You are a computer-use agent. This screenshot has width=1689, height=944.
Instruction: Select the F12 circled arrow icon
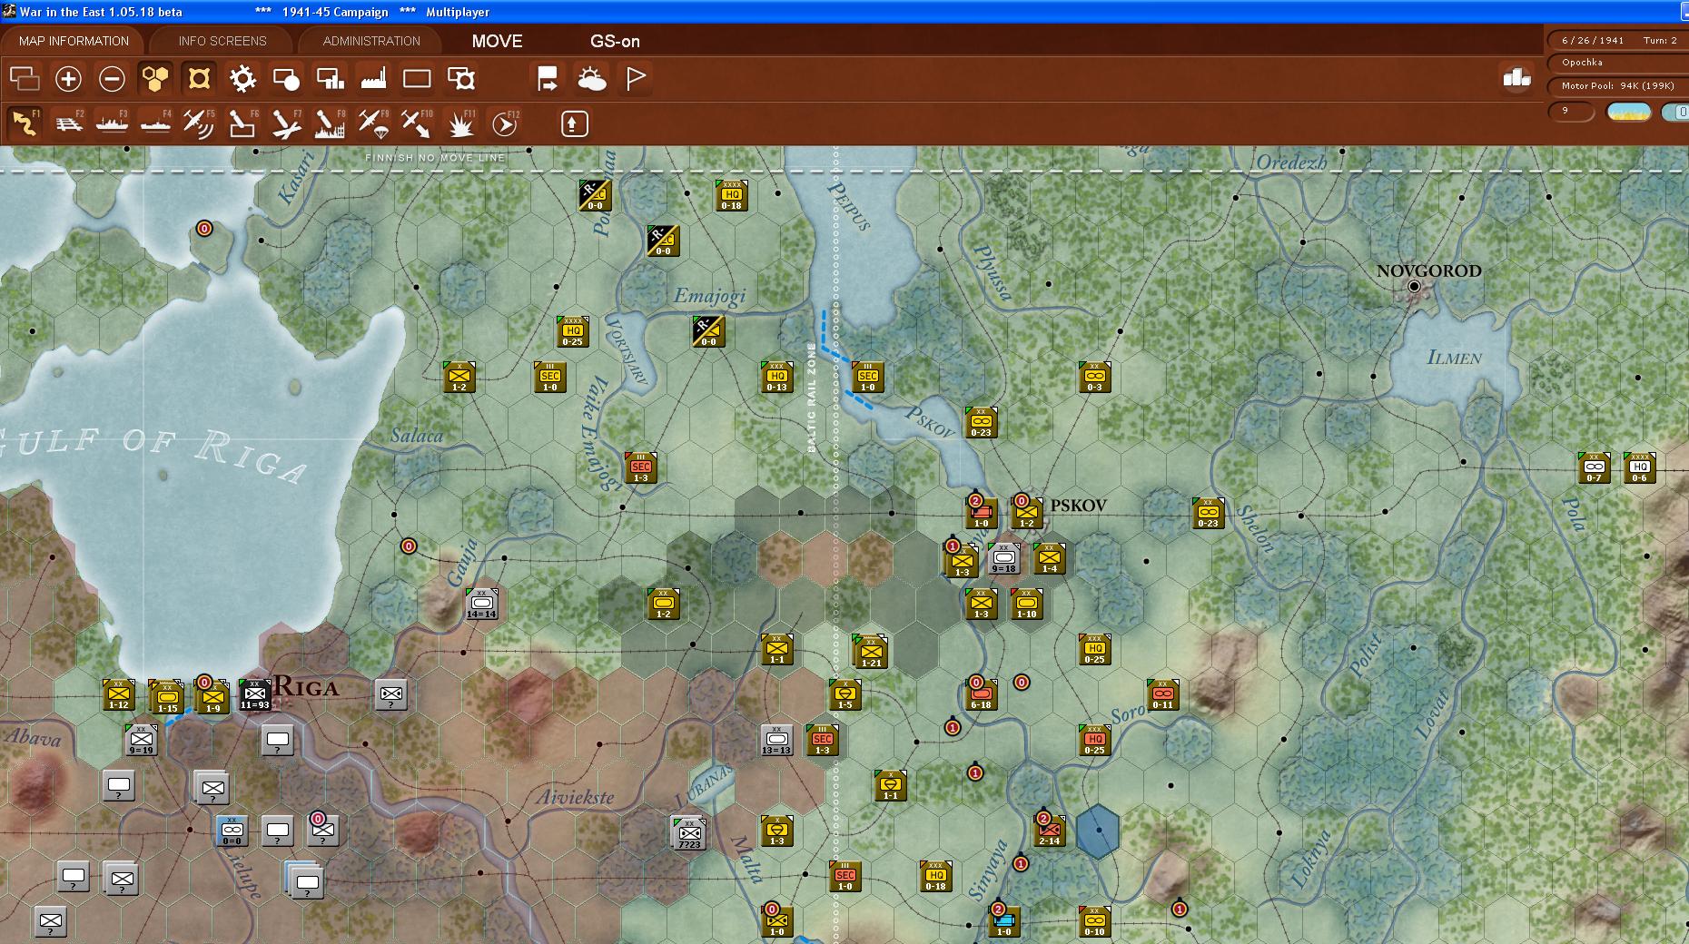point(505,123)
